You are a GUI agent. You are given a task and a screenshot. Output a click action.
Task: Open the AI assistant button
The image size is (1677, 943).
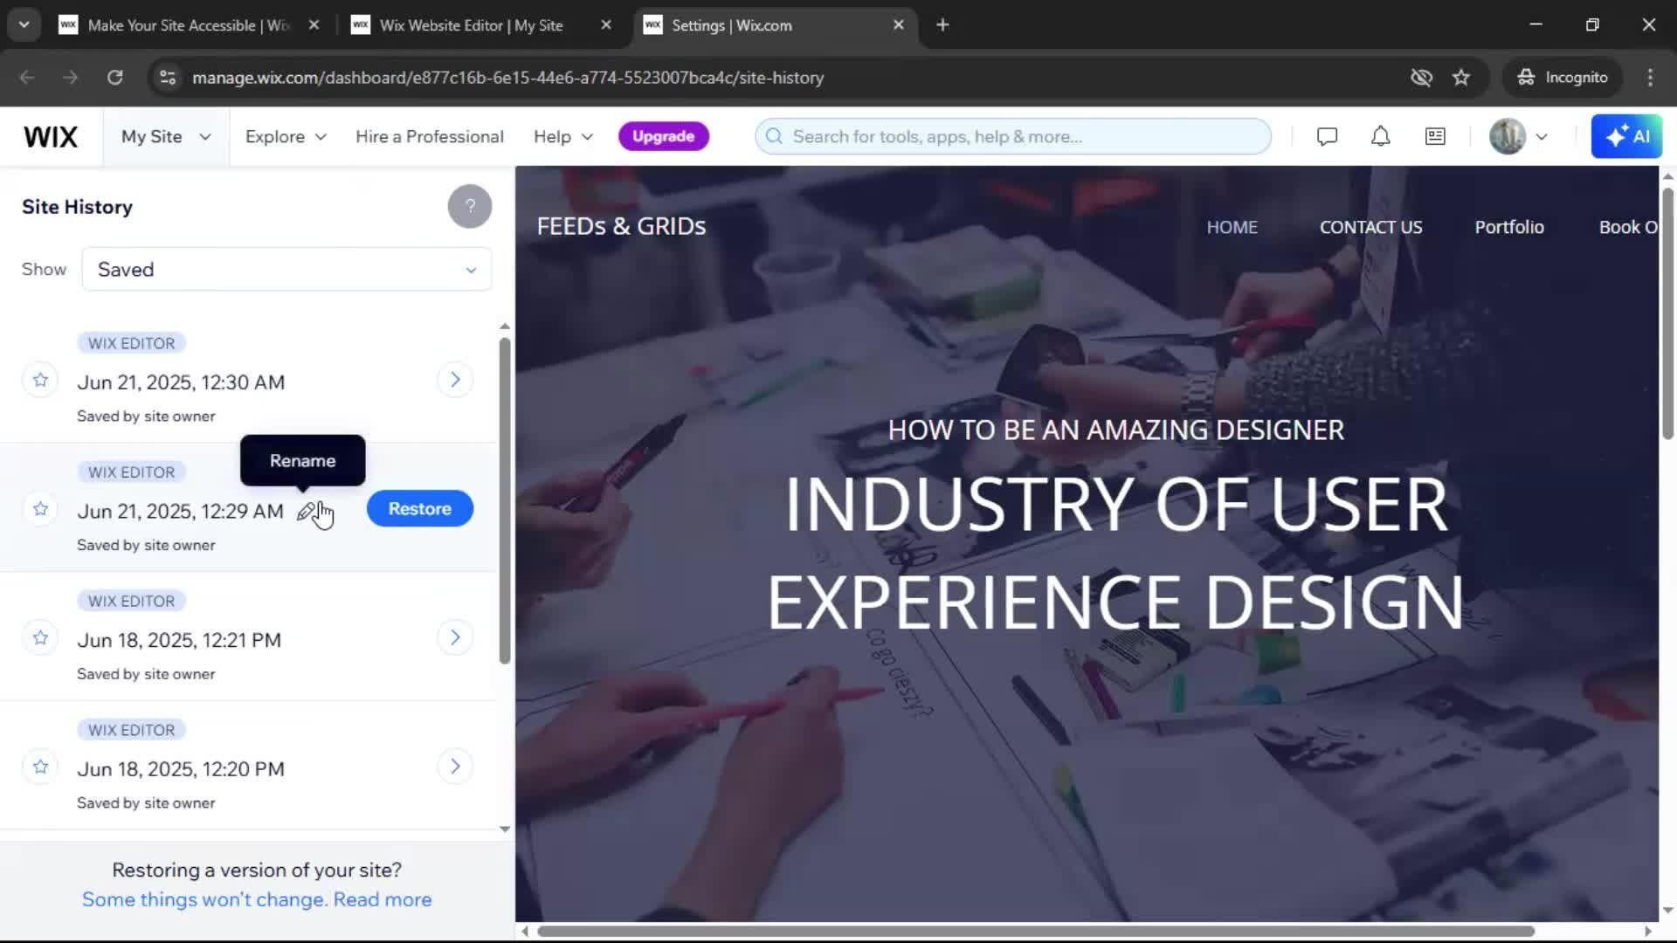(1626, 137)
